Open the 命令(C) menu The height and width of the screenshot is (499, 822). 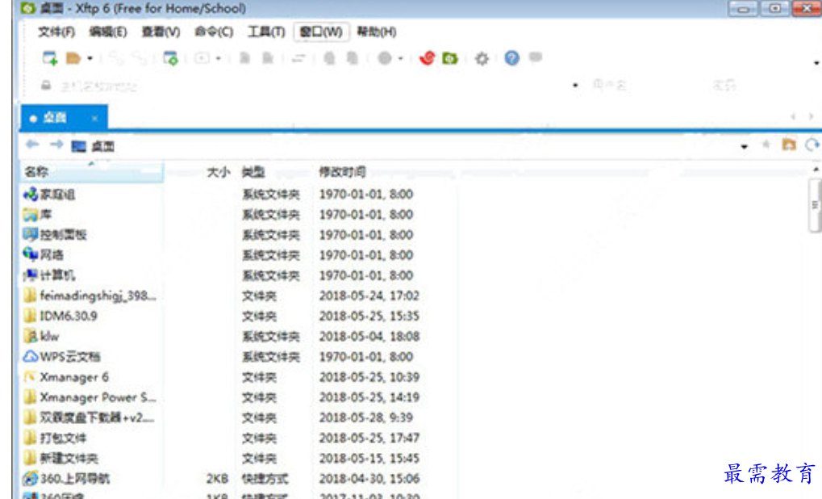point(213,32)
